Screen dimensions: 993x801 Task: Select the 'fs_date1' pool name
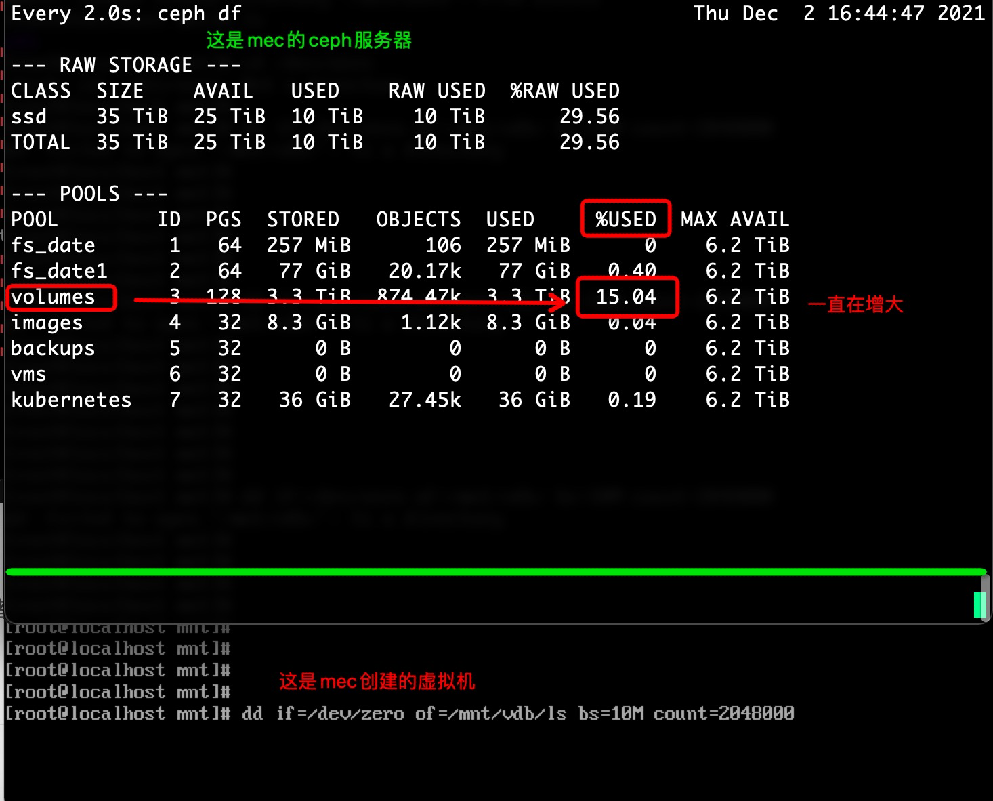[x=59, y=271]
